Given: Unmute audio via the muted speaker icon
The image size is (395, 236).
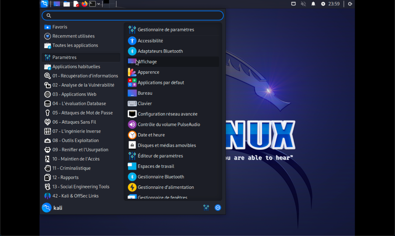Looking at the screenshot, I should point(303,4).
